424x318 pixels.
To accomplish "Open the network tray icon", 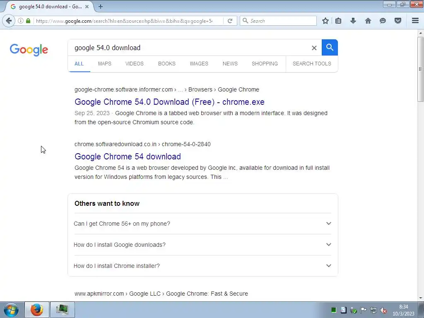I will pyautogui.click(x=373, y=310).
